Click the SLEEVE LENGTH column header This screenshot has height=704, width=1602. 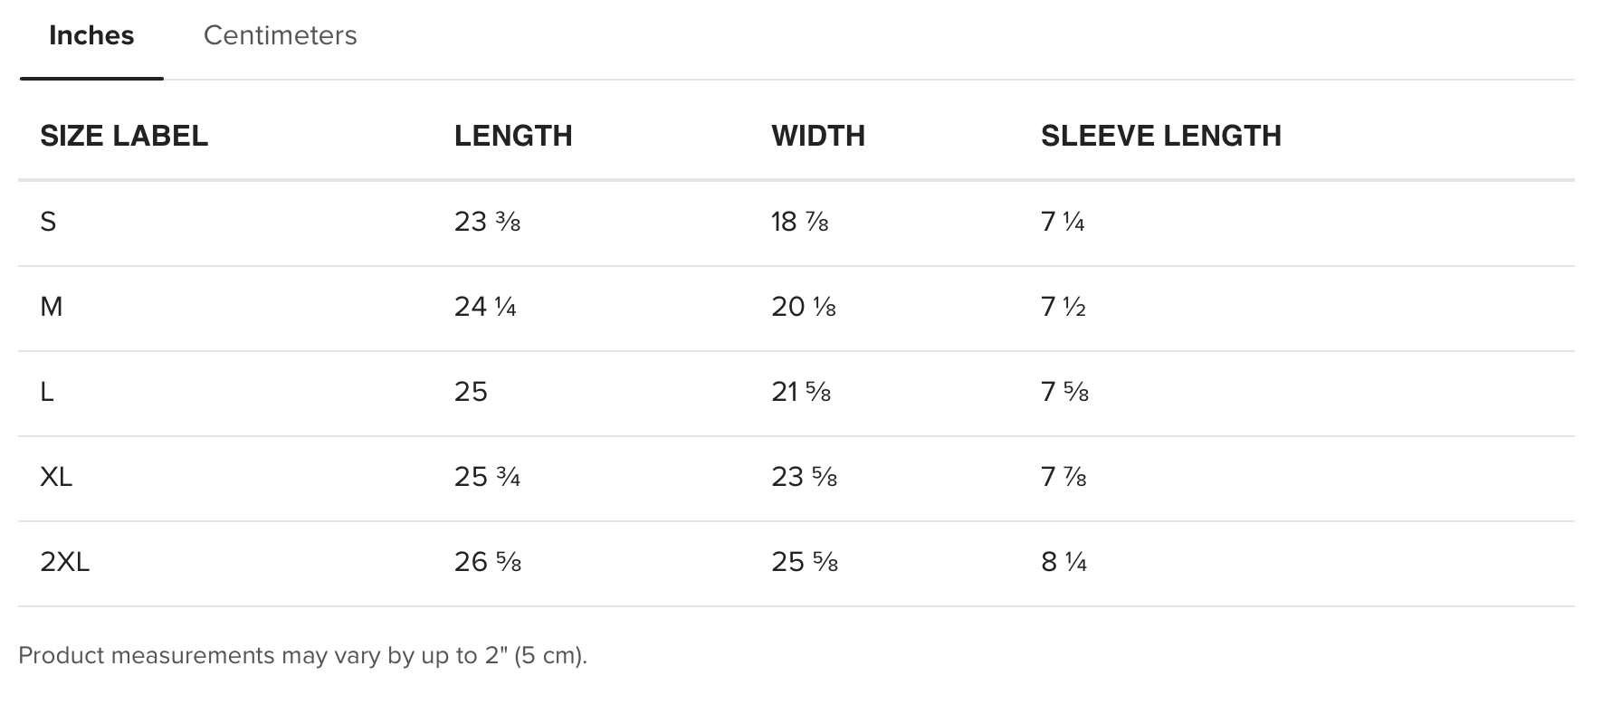[1161, 136]
